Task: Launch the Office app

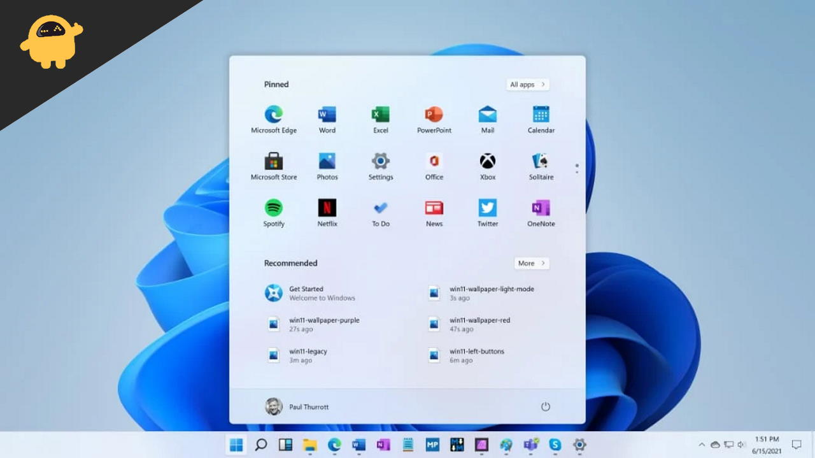Action: coord(434,166)
